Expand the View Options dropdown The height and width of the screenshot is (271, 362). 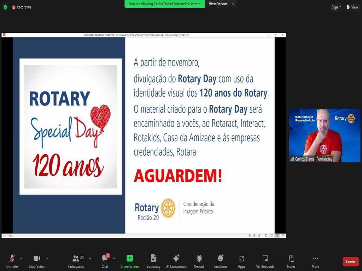tap(221, 4)
